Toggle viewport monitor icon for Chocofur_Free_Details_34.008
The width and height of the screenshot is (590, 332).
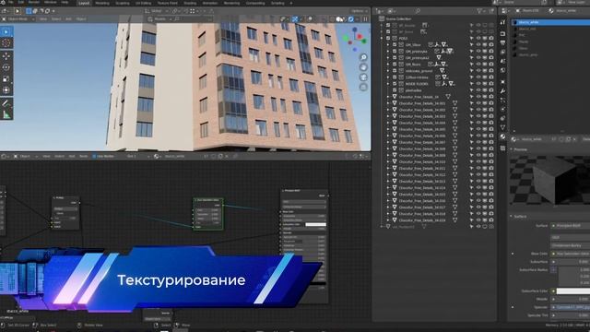tap(485, 148)
